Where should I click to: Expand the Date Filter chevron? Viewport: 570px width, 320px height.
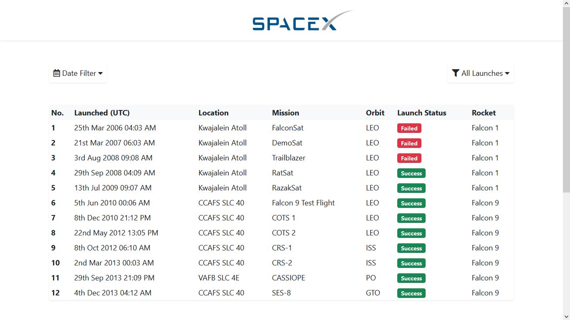tap(100, 73)
